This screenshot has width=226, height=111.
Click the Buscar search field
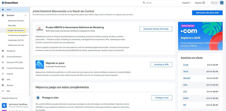pos(160,3)
